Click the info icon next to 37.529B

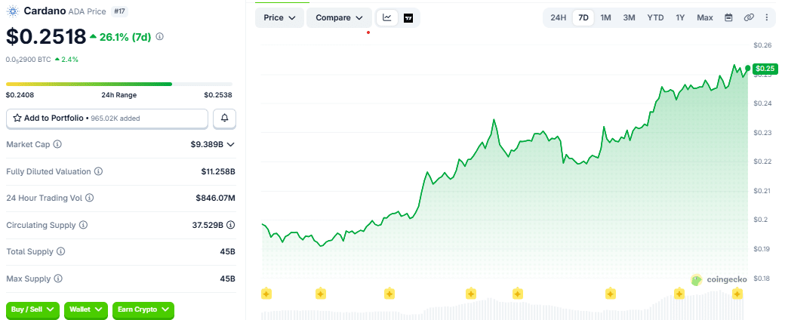pos(231,225)
